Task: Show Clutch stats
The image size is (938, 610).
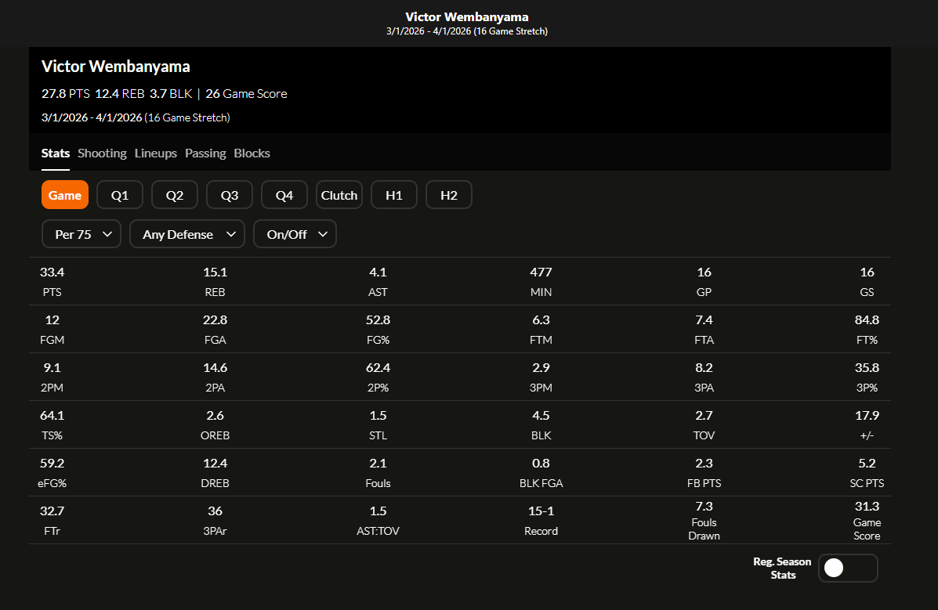Action: (x=339, y=195)
